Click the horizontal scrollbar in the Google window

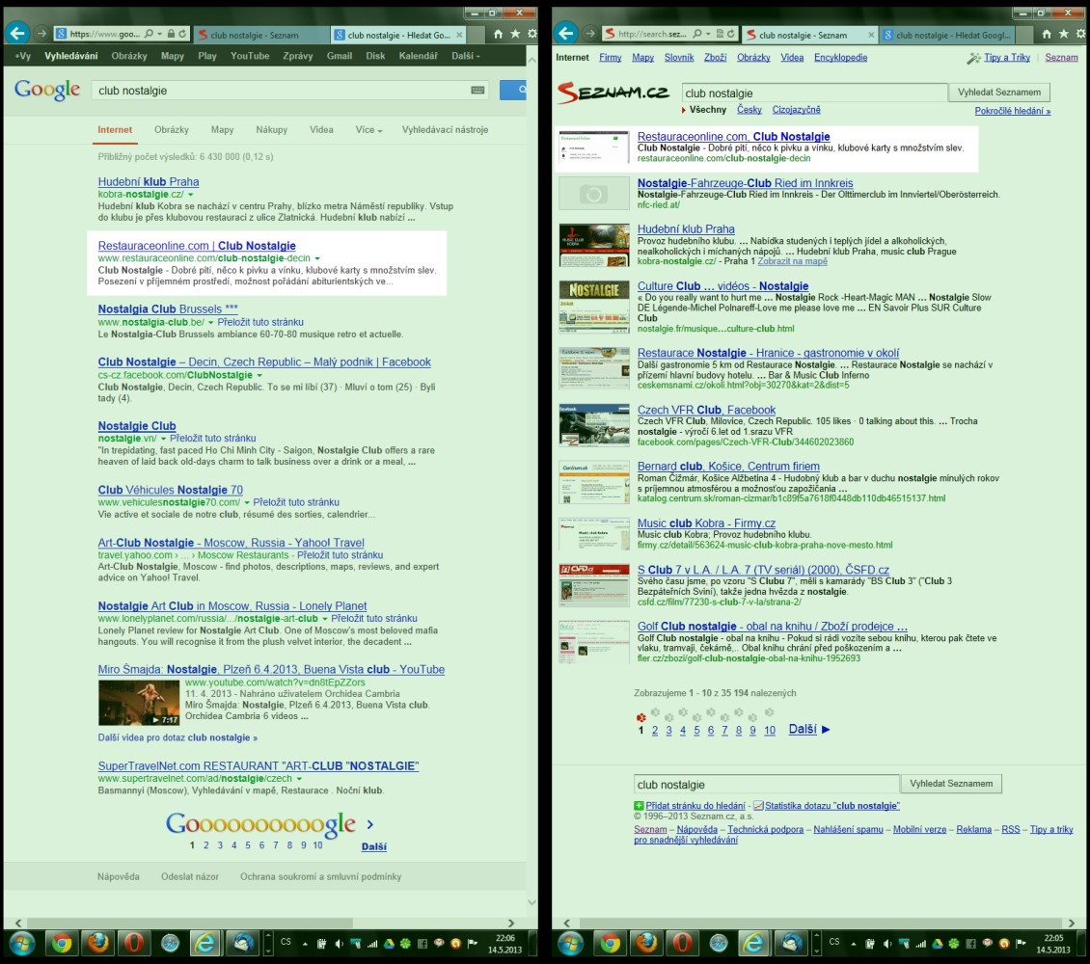coord(189,923)
